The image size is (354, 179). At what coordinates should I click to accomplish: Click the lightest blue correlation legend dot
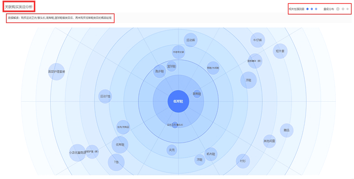click(316, 9)
